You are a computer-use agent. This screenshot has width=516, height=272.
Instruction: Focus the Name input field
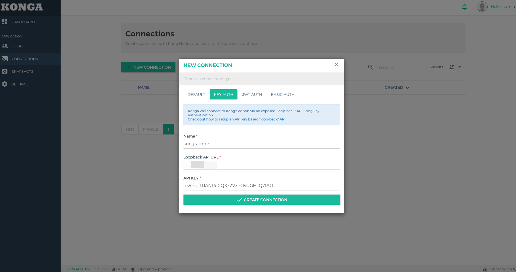pos(262,144)
